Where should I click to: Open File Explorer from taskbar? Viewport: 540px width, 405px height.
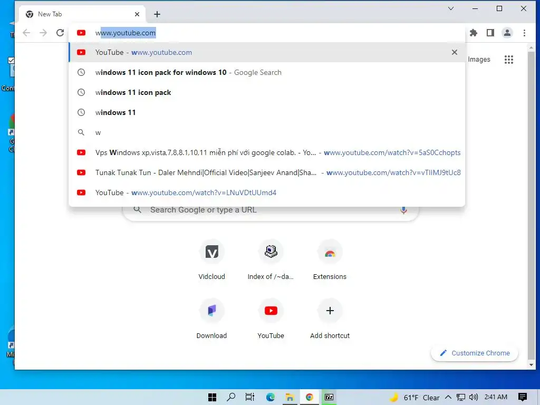[x=290, y=397]
